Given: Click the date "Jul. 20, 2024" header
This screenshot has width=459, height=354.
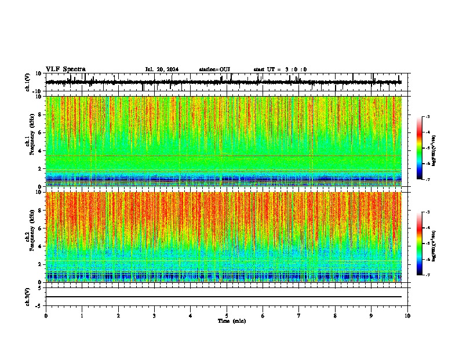Looking at the screenshot, I should (162, 69).
